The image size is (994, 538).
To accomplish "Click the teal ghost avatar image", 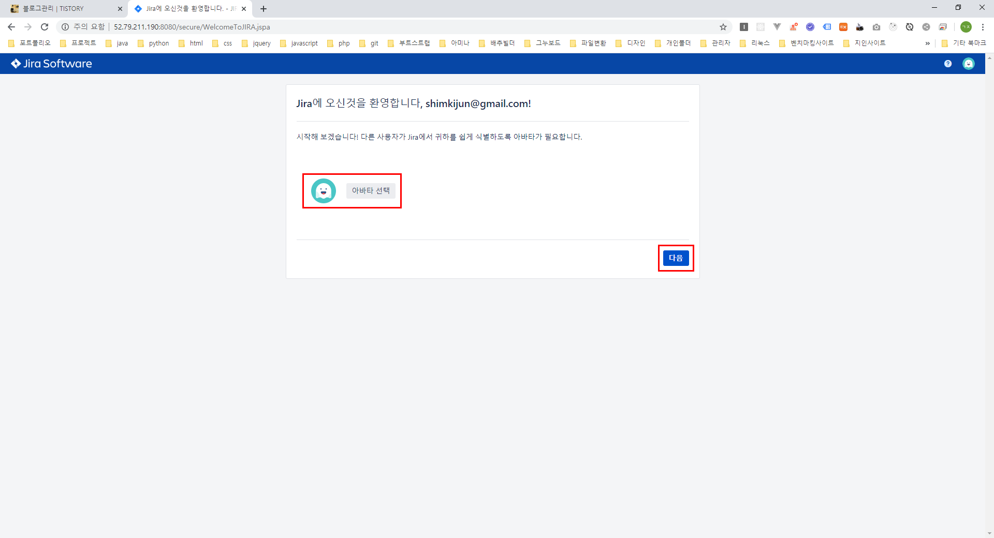I will point(324,191).
